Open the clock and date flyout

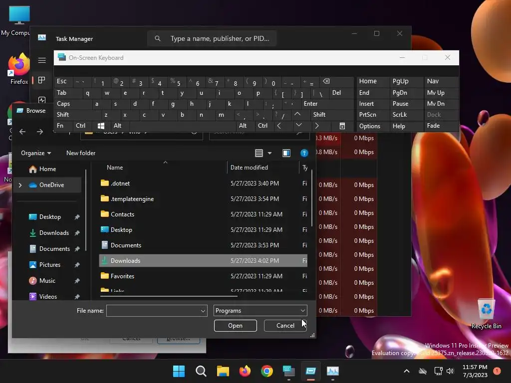(x=475, y=371)
